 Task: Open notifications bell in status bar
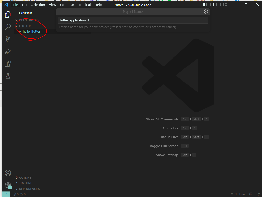point(258,194)
